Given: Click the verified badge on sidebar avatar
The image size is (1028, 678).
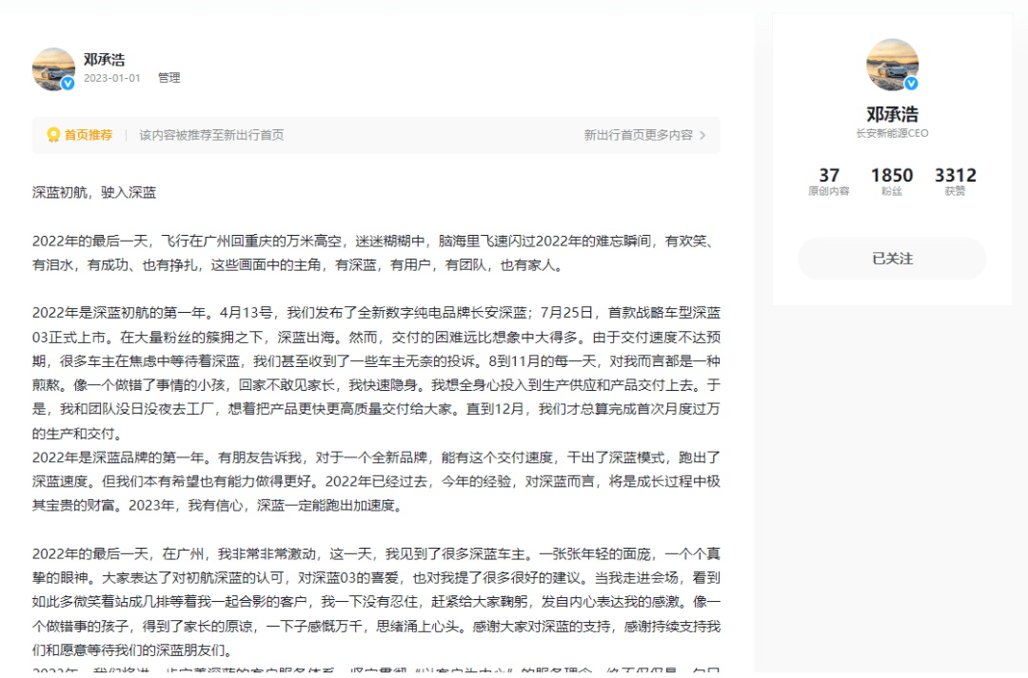Looking at the screenshot, I should 911,84.
